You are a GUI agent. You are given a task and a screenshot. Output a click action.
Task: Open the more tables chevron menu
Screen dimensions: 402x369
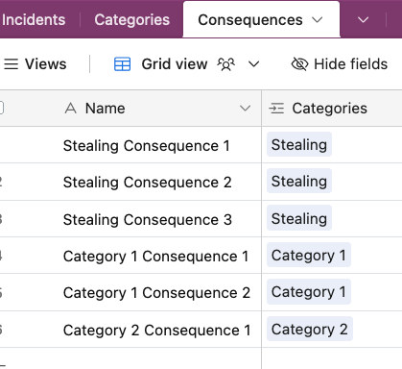click(363, 20)
